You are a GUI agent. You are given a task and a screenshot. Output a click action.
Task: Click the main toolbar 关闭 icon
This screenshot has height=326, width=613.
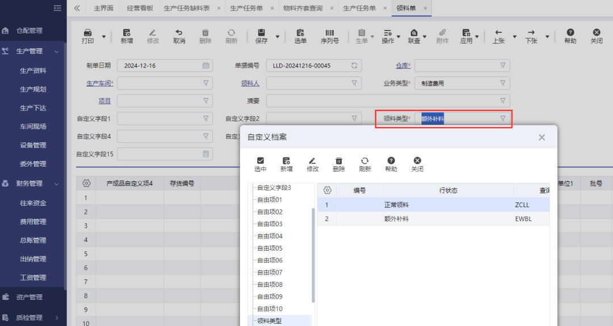[x=597, y=32]
